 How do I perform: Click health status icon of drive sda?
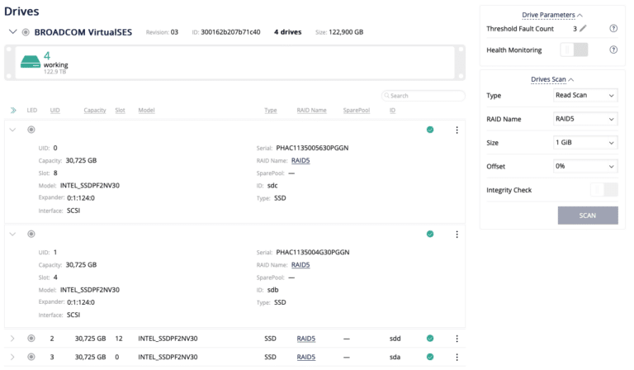point(430,357)
